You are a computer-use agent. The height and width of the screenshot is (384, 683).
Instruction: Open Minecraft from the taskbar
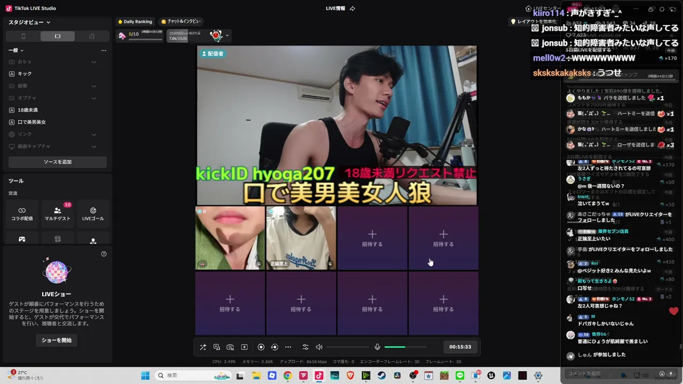(444, 375)
